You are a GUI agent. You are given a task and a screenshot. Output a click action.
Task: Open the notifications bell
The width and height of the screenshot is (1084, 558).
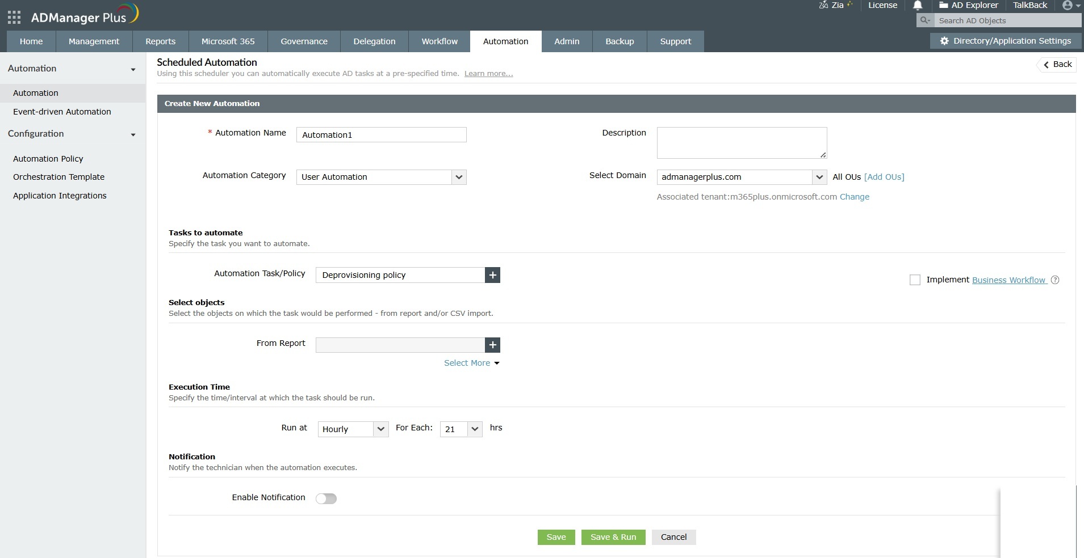[x=916, y=6]
